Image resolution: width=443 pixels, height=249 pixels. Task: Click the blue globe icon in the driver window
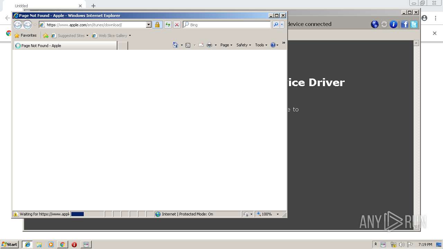[375, 24]
